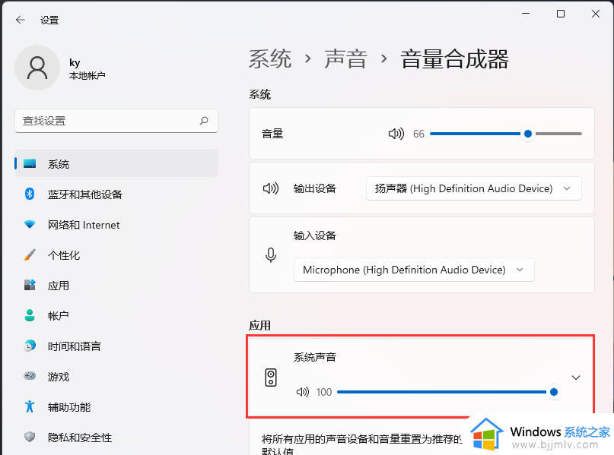Click the 声音 breadcrumb link
Image resolution: width=614 pixels, height=455 pixels.
345,59
